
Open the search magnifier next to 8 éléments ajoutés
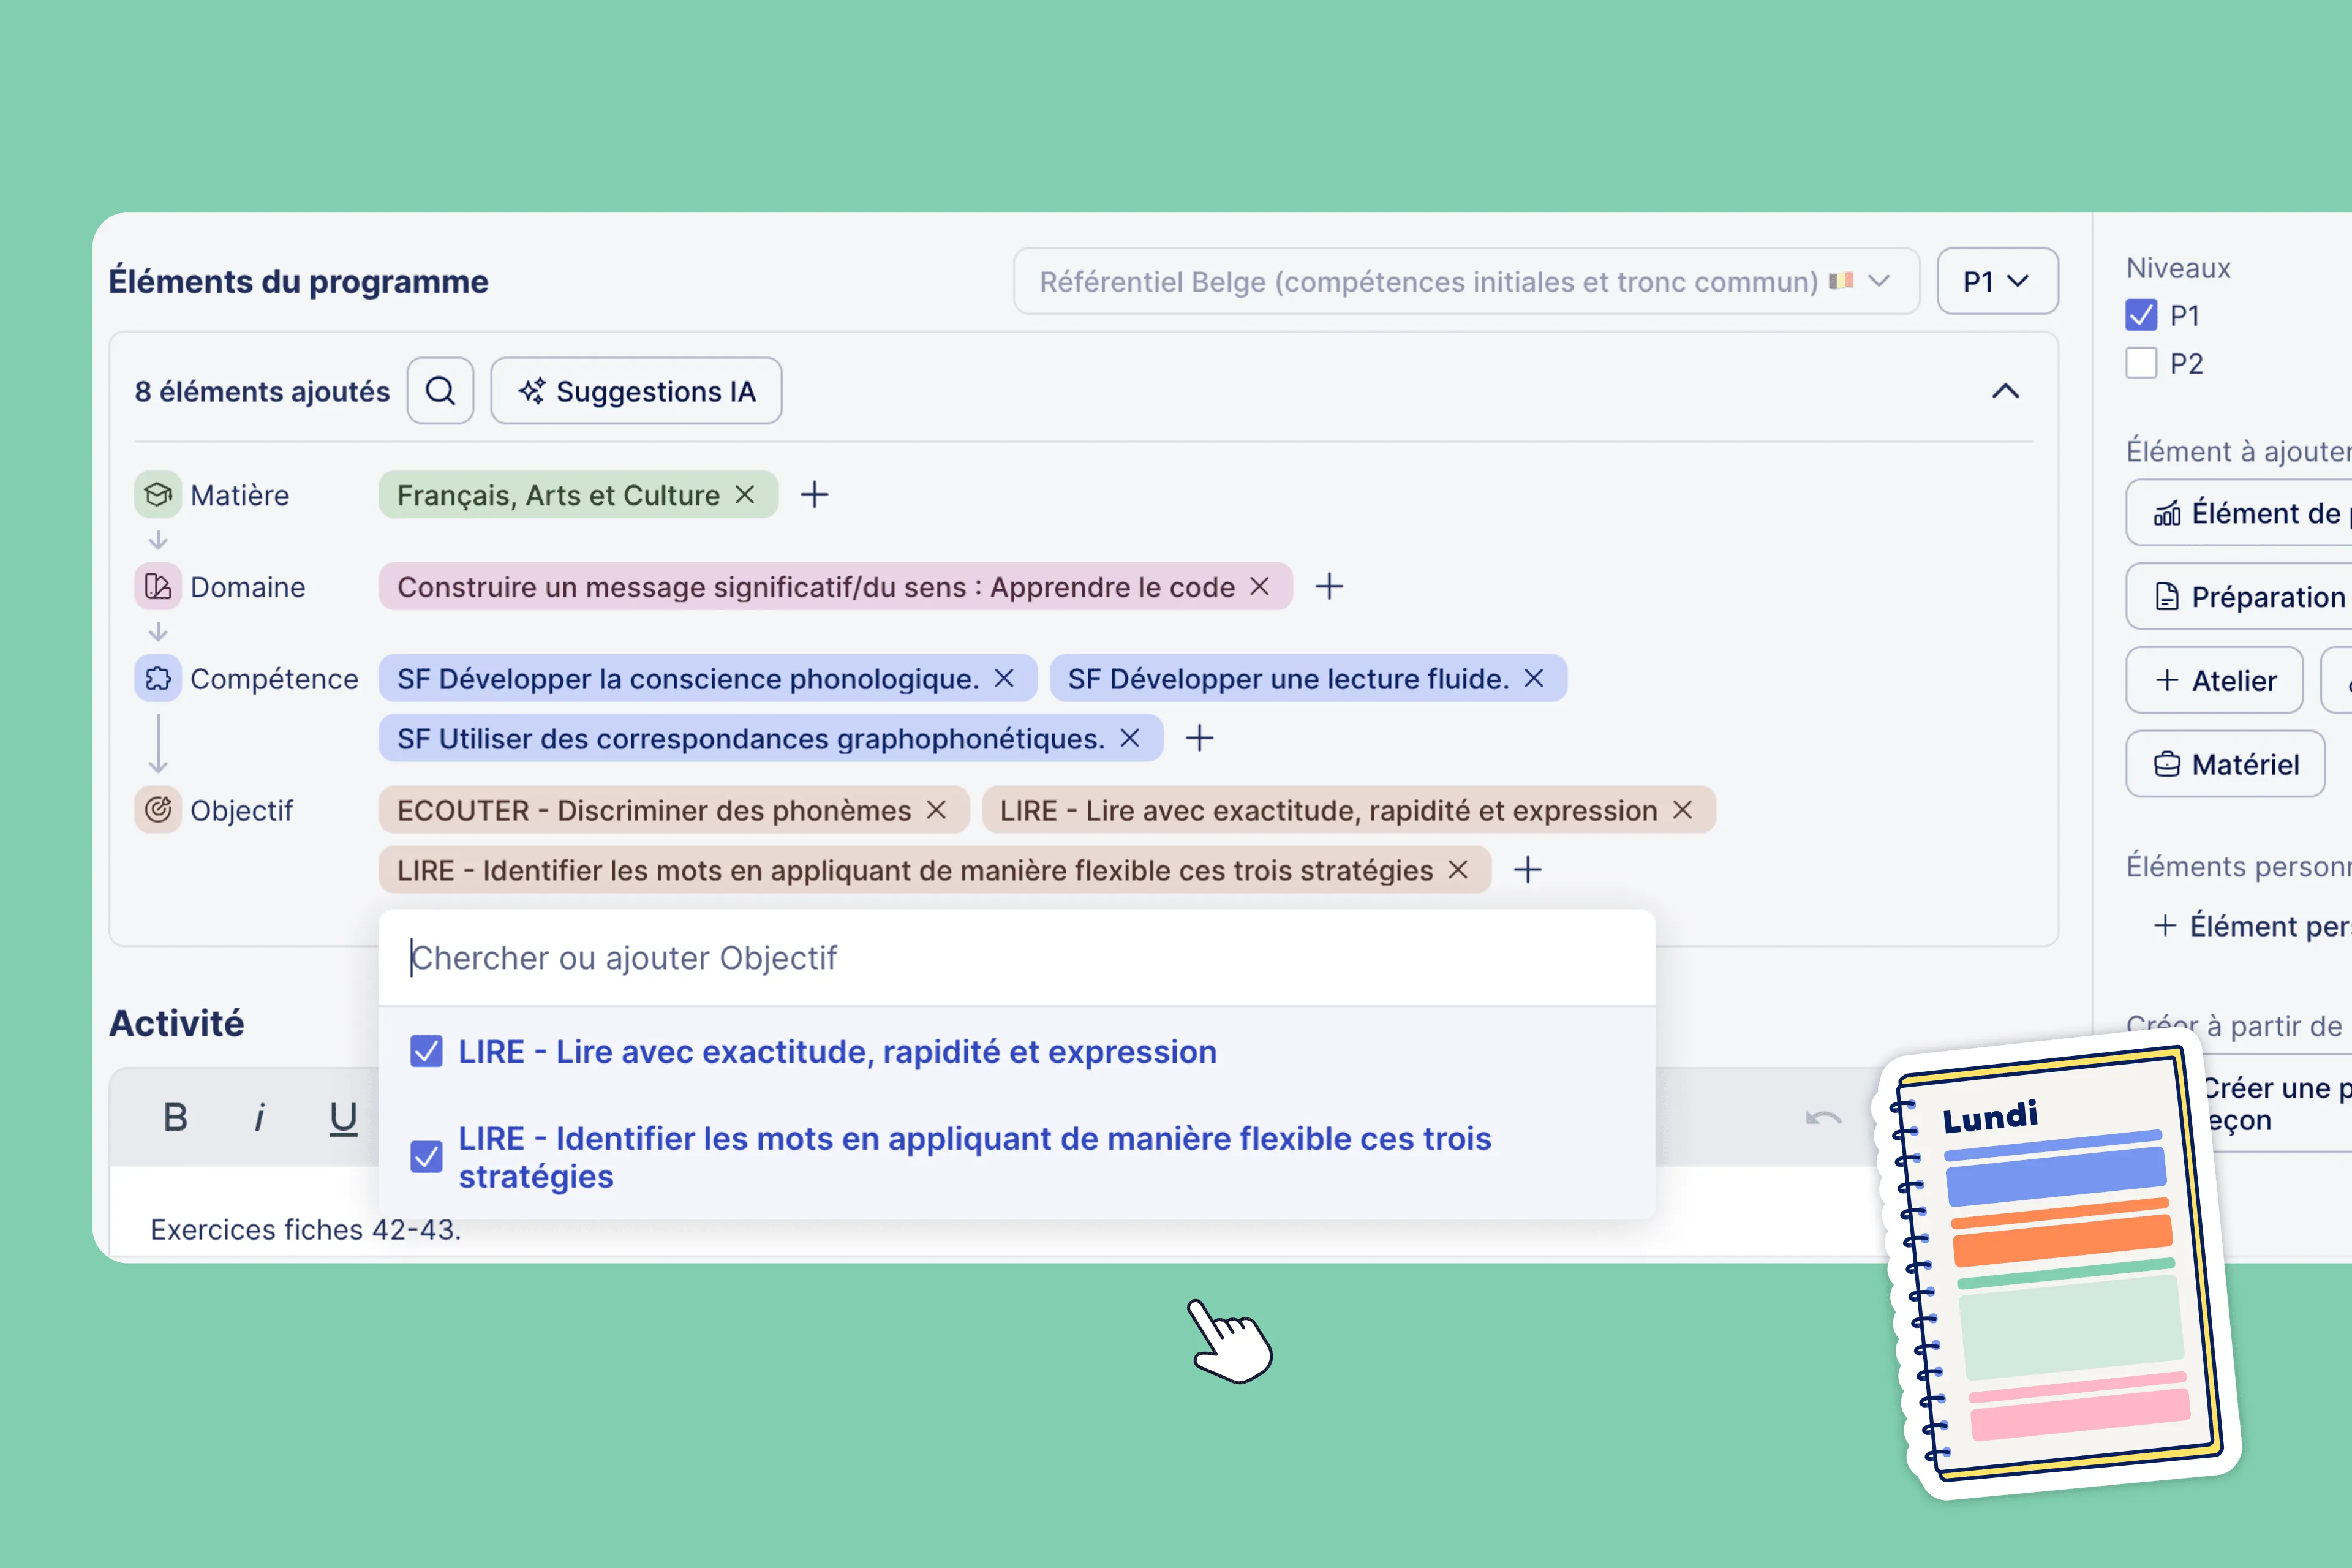point(440,391)
